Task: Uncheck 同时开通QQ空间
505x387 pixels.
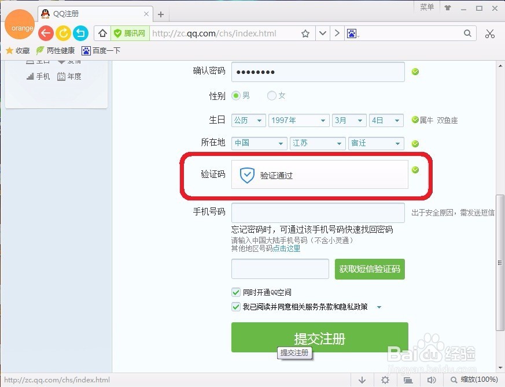Action: pyautogui.click(x=236, y=292)
